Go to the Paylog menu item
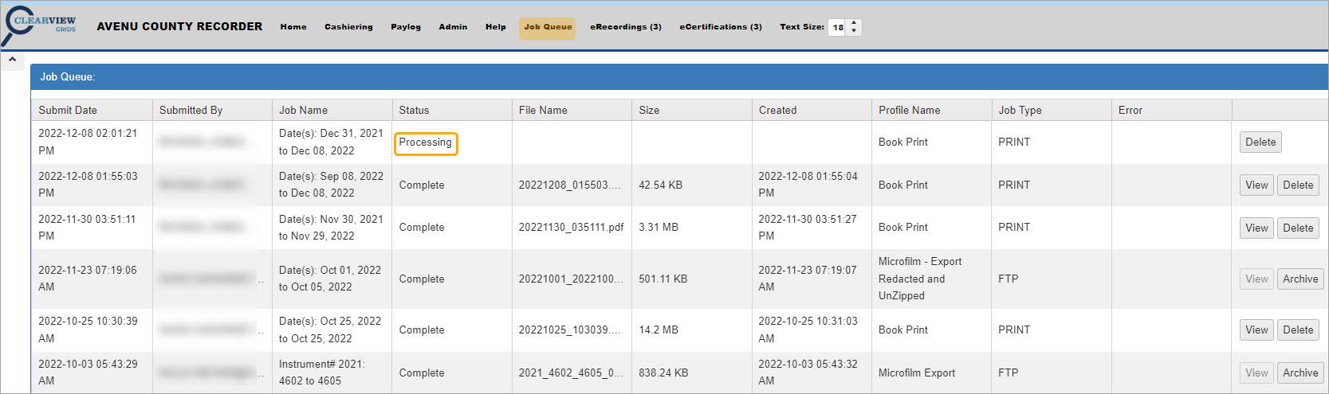Screen dimensions: 1329x394 pos(406,27)
